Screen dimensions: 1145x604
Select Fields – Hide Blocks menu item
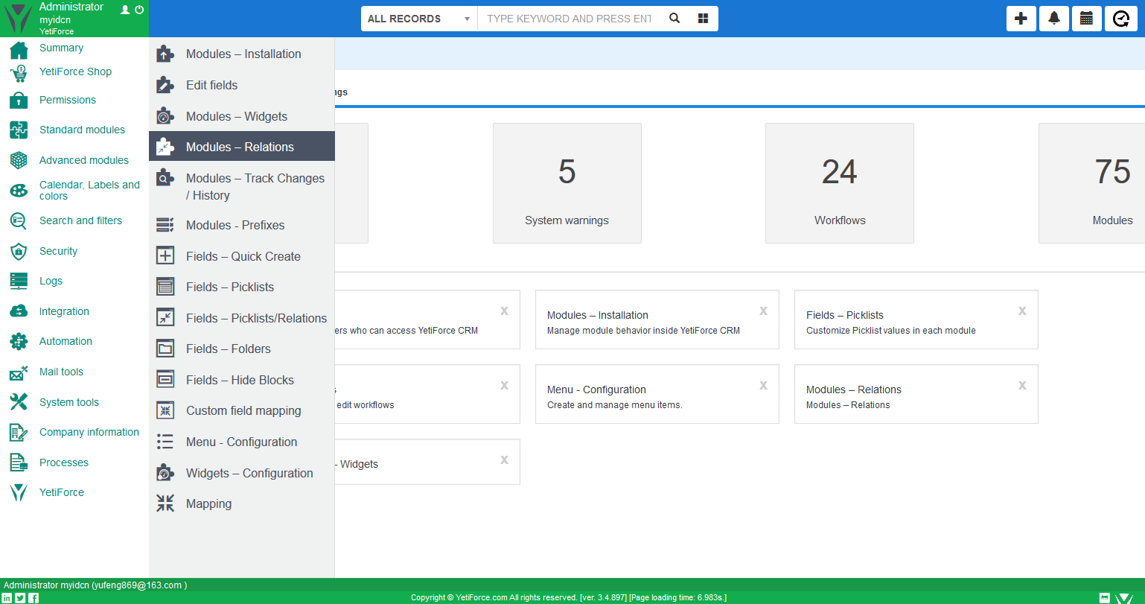pyautogui.click(x=242, y=380)
